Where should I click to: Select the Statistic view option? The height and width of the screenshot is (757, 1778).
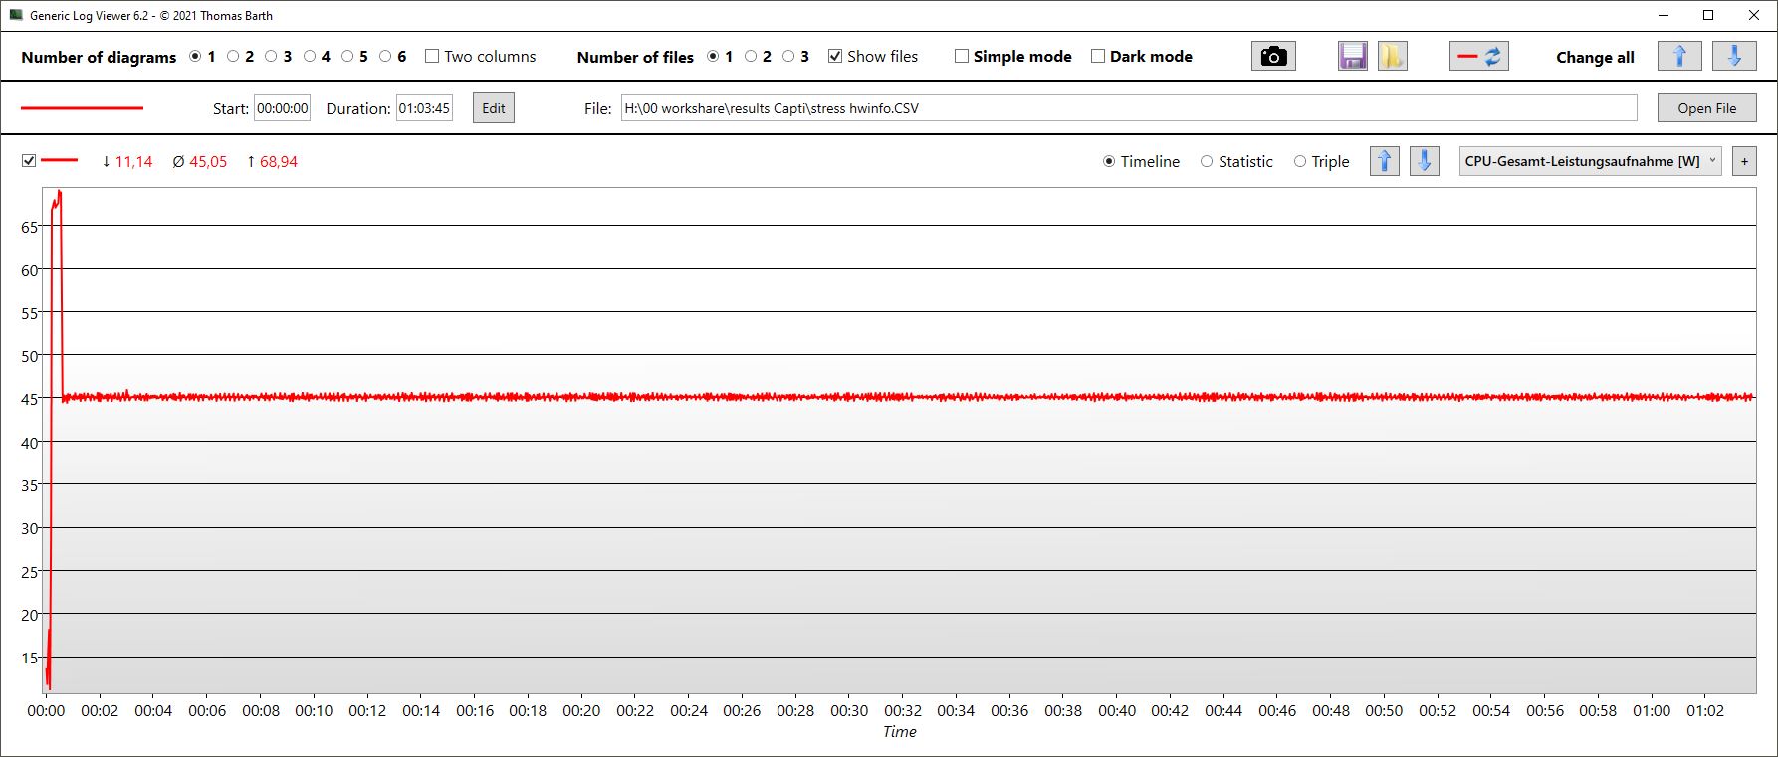[x=1207, y=162]
